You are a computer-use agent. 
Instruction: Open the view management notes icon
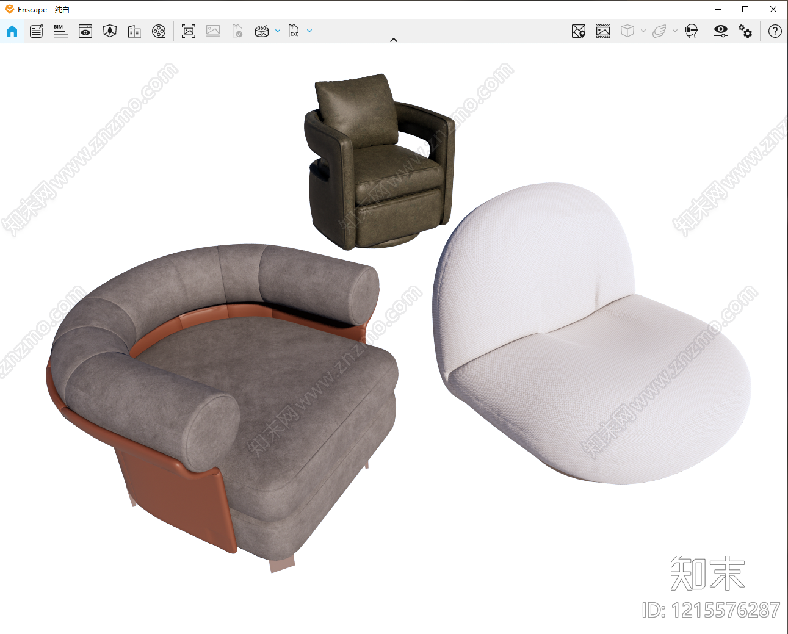37,31
